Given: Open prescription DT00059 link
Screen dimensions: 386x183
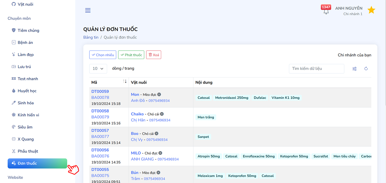Looking at the screenshot, I should [100, 91].
